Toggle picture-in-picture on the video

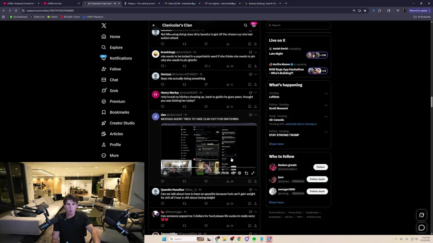[x=246, y=173]
